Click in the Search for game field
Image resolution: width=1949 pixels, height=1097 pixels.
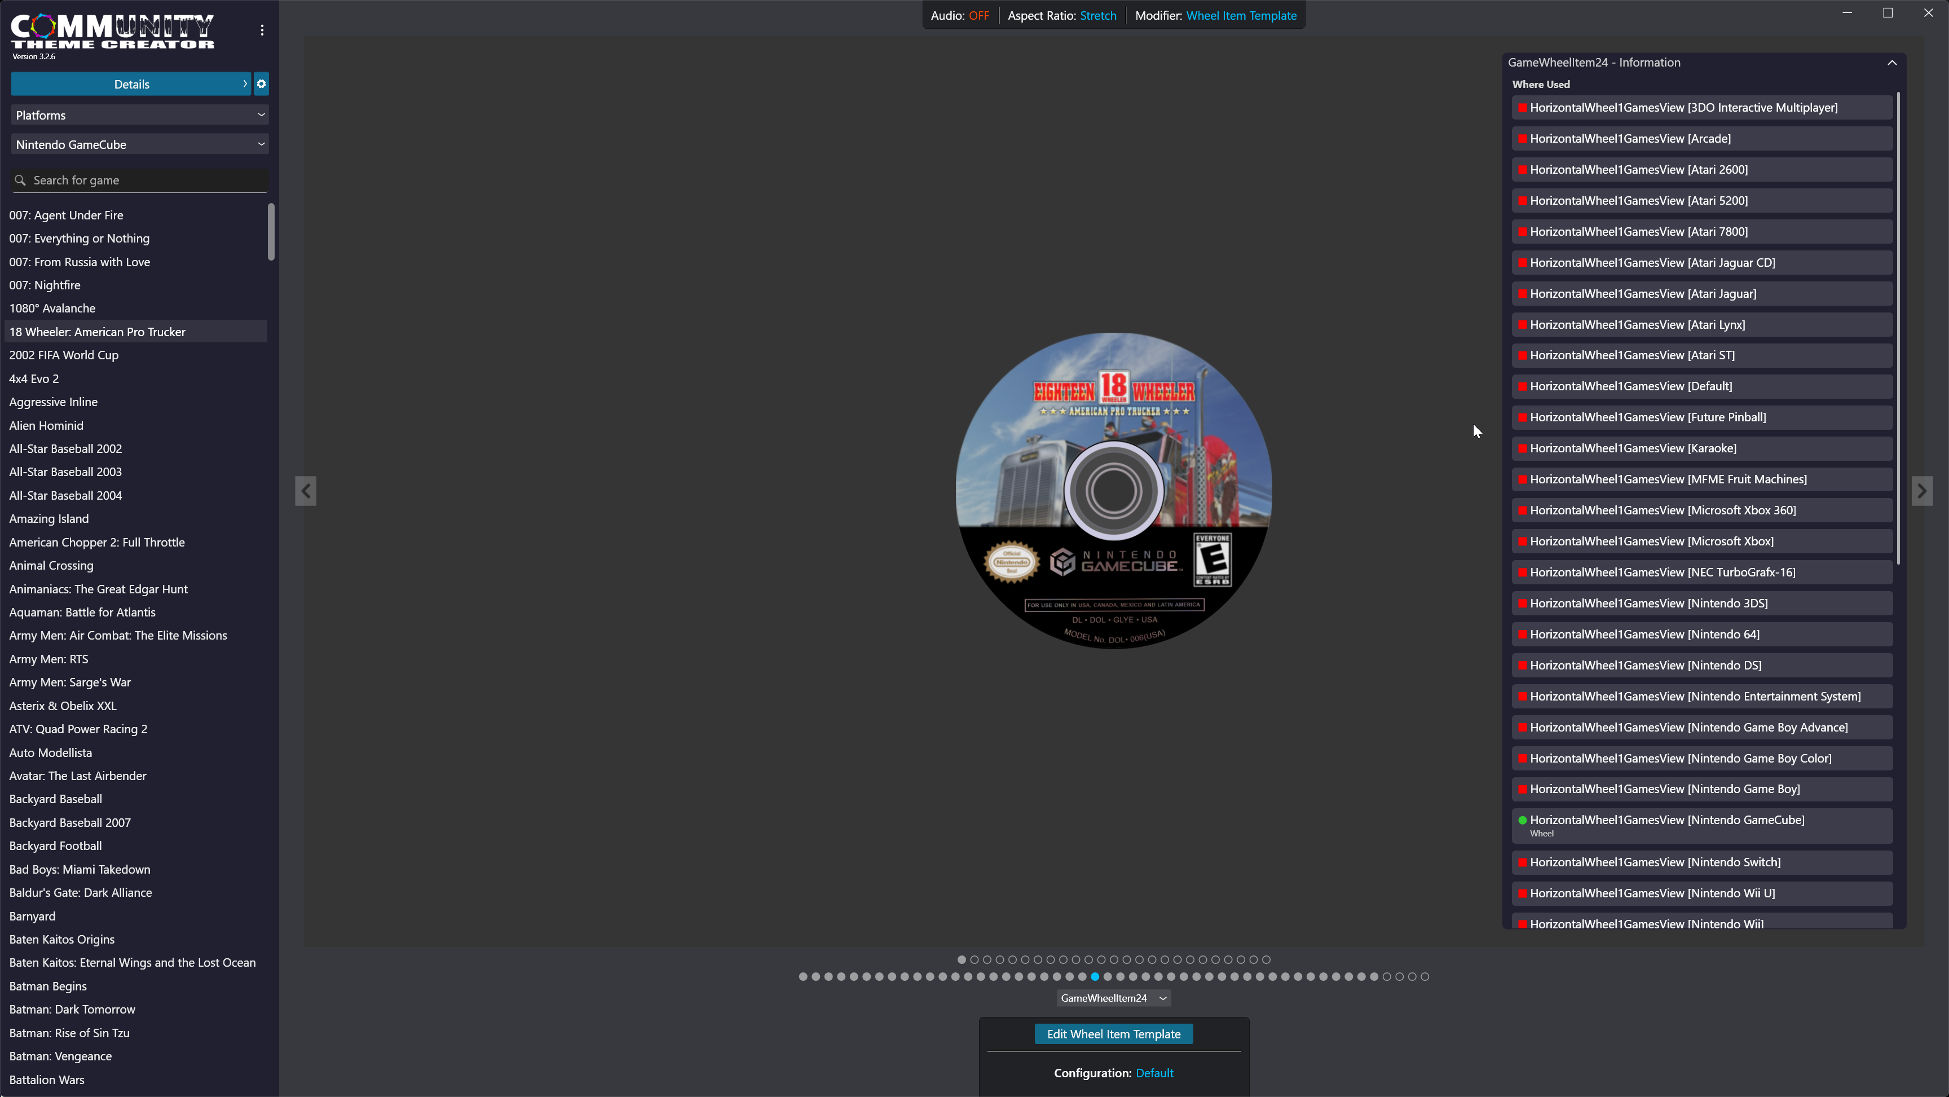[x=140, y=180]
